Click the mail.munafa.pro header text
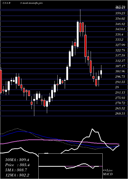 tap(33, 3)
